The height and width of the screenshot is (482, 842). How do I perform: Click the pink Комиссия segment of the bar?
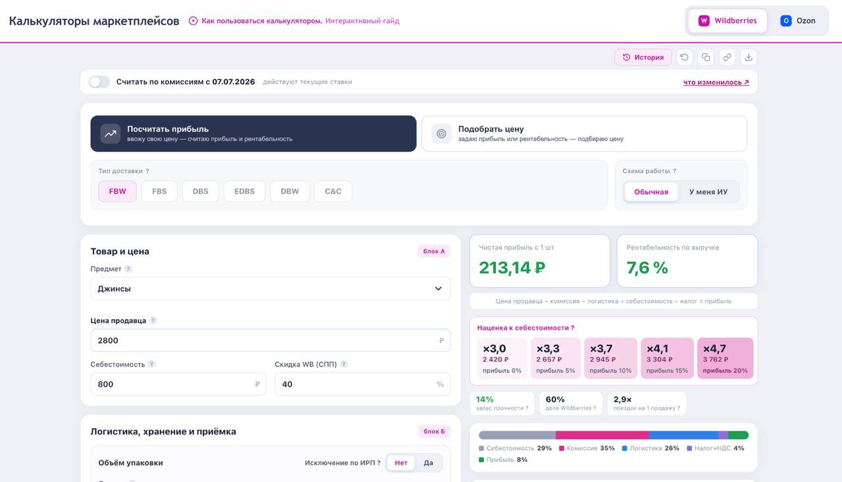coord(603,435)
